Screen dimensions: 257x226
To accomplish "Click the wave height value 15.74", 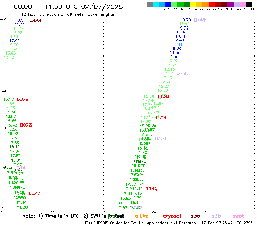I will (x=10, y=112).
